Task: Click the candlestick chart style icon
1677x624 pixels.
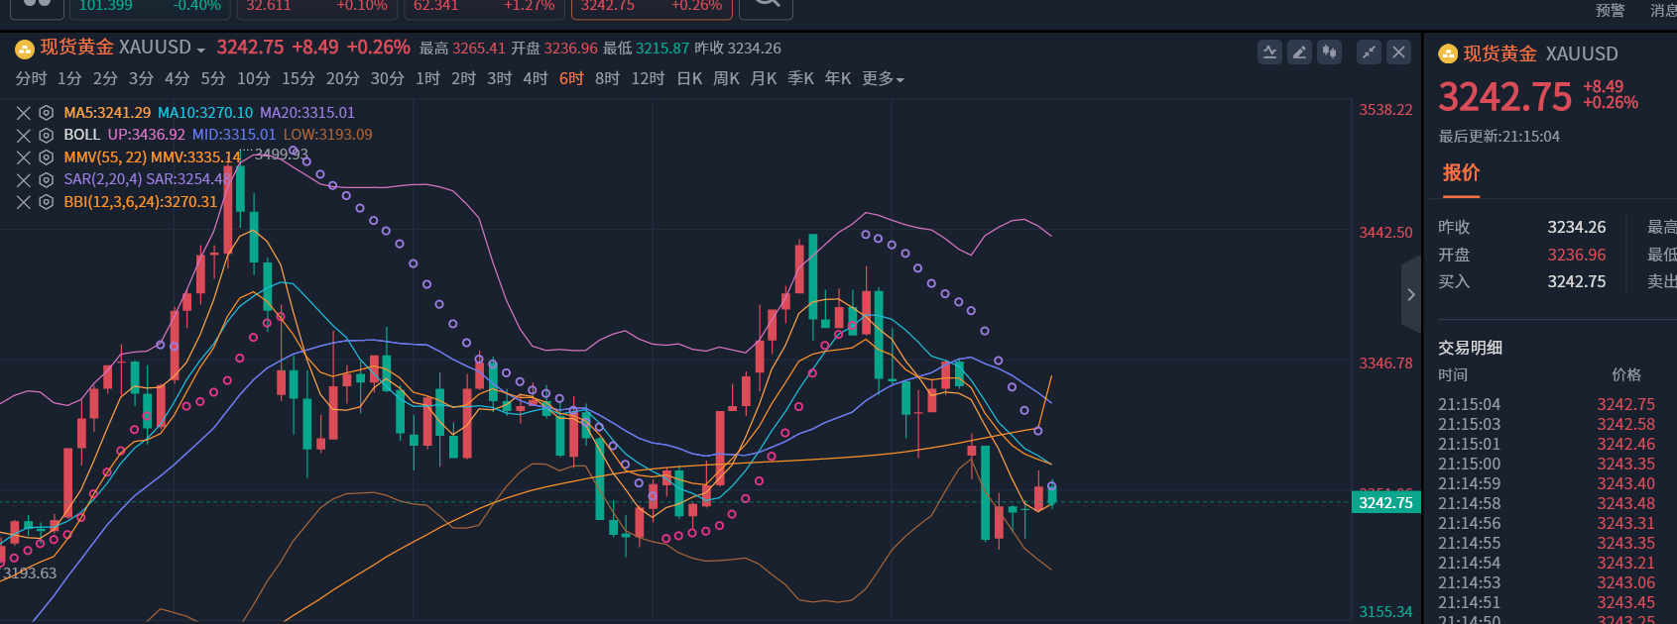Action: 1329,52
